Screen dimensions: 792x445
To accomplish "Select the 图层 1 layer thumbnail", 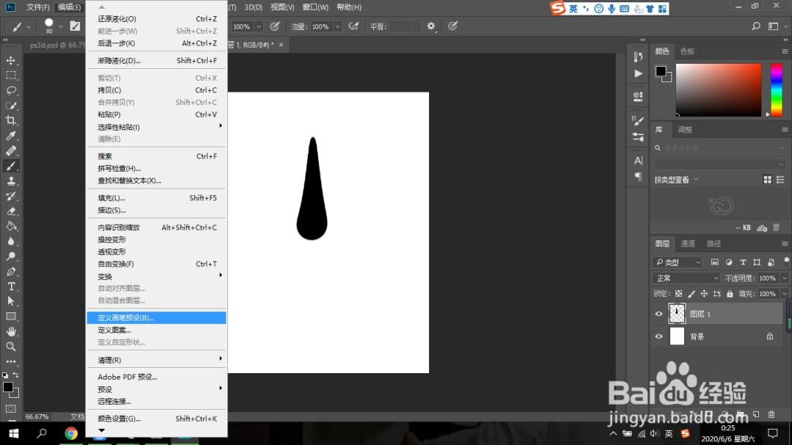I will pos(677,314).
